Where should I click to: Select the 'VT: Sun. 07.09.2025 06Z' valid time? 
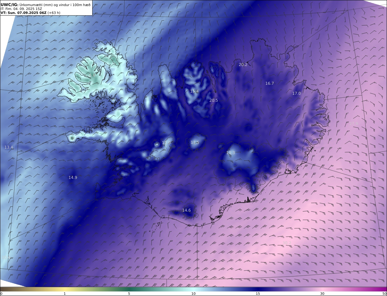(x=24, y=13)
